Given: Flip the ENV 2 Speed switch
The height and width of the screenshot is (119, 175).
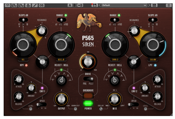Looking at the screenshot, I should pyautogui.click(x=133, y=104).
